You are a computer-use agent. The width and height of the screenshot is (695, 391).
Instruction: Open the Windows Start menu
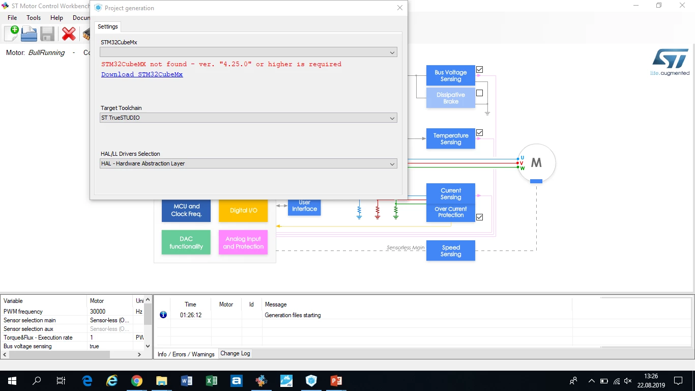[x=12, y=381]
